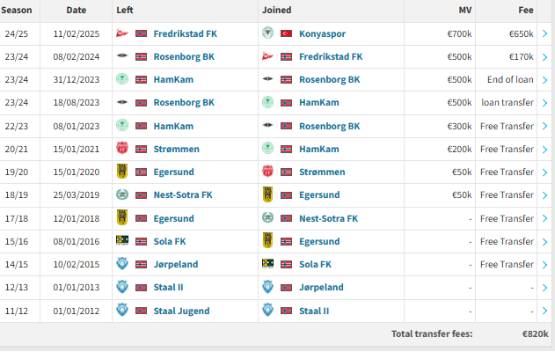Viewport: 555px width, 352px height.
Task: Click Turkish flag beside Konyaspor
Action: click(x=286, y=33)
